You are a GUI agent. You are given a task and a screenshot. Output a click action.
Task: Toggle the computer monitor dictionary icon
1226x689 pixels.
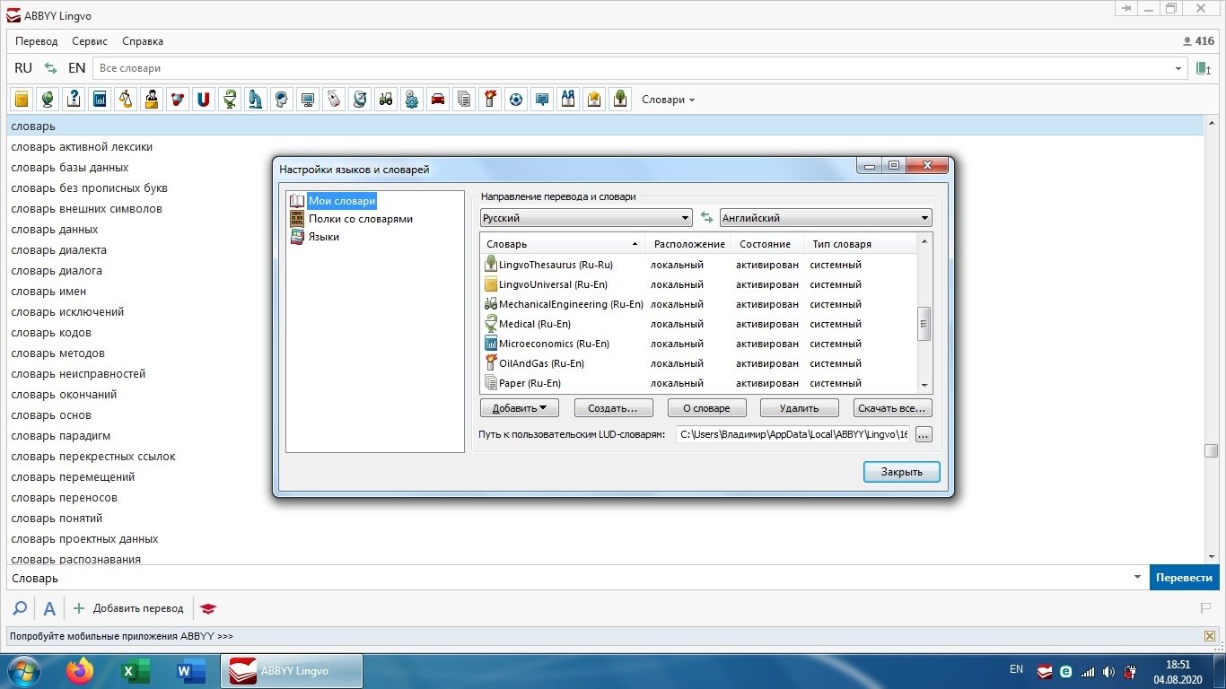[308, 100]
